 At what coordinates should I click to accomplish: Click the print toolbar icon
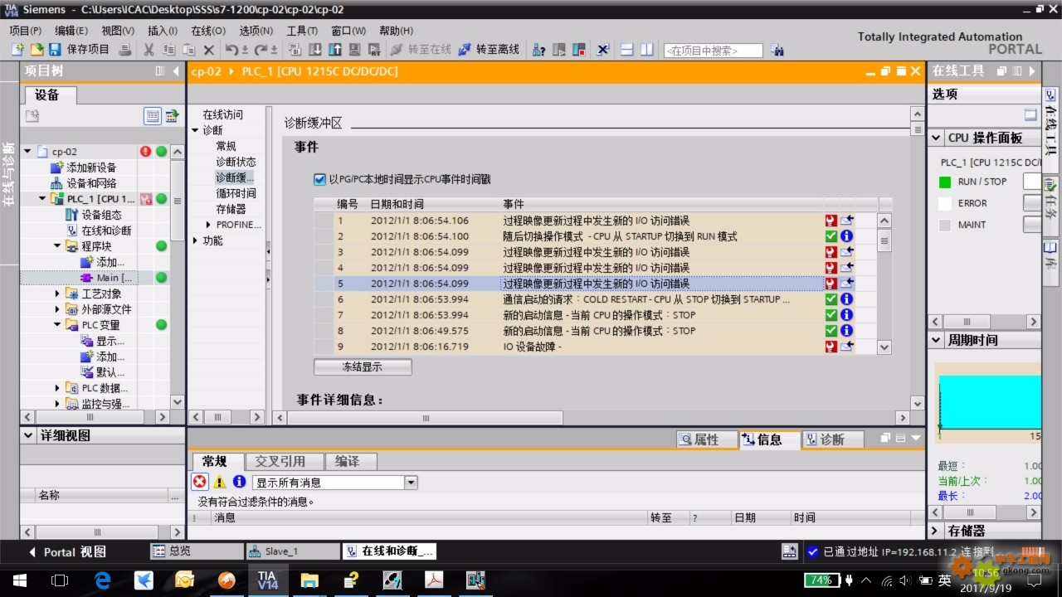(x=125, y=50)
